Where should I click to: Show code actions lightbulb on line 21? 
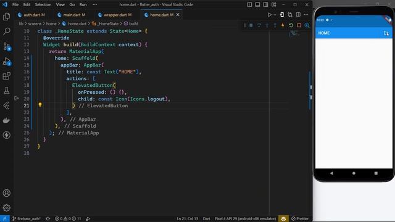point(40,105)
